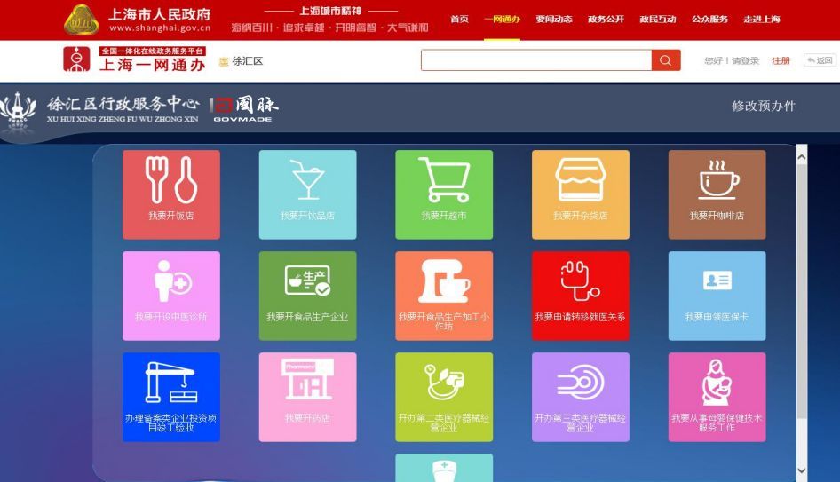The height and width of the screenshot is (482, 840).
Task: Click the 返回 back button
Action: click(x=820, y=61)
